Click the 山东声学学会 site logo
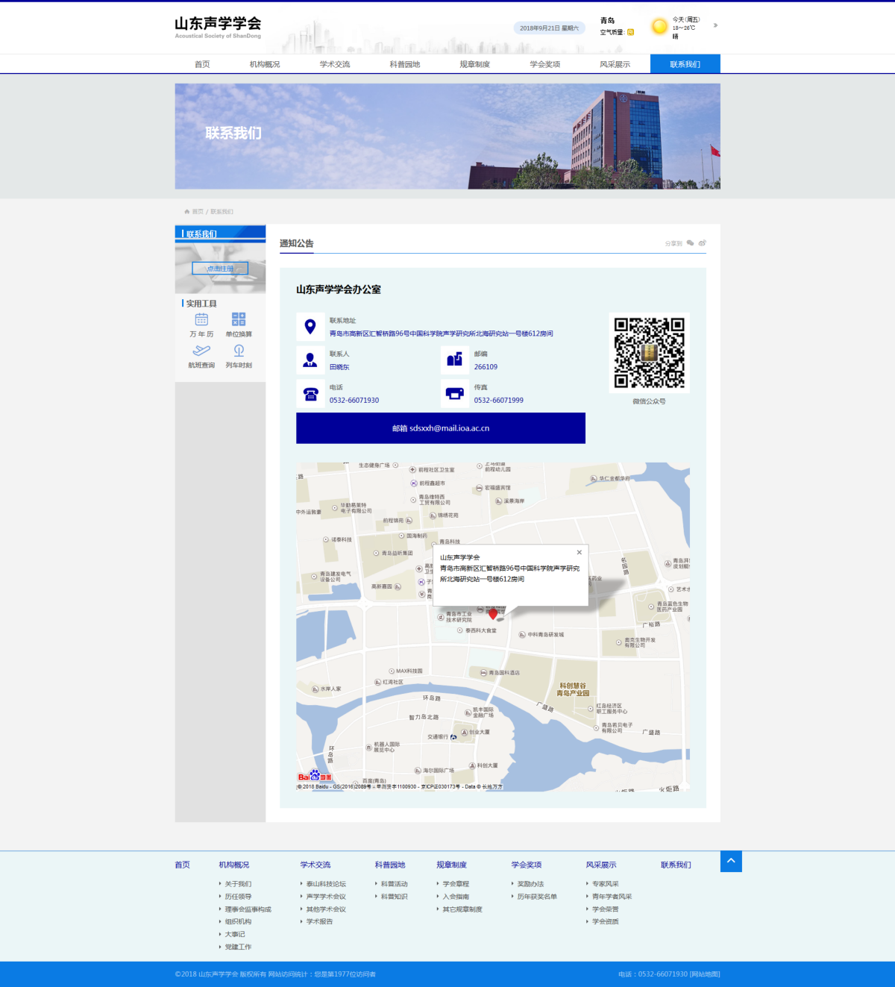 tap(218, 28)
